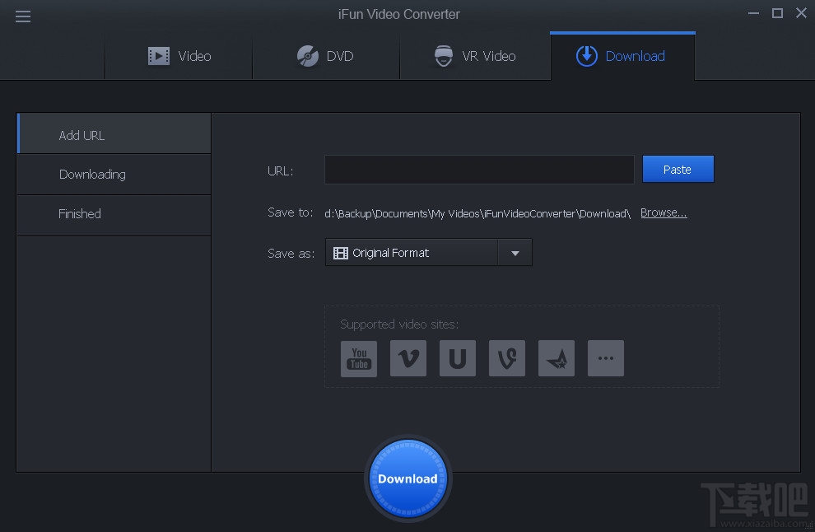Click the Vine supported site icon

point(506,358)
